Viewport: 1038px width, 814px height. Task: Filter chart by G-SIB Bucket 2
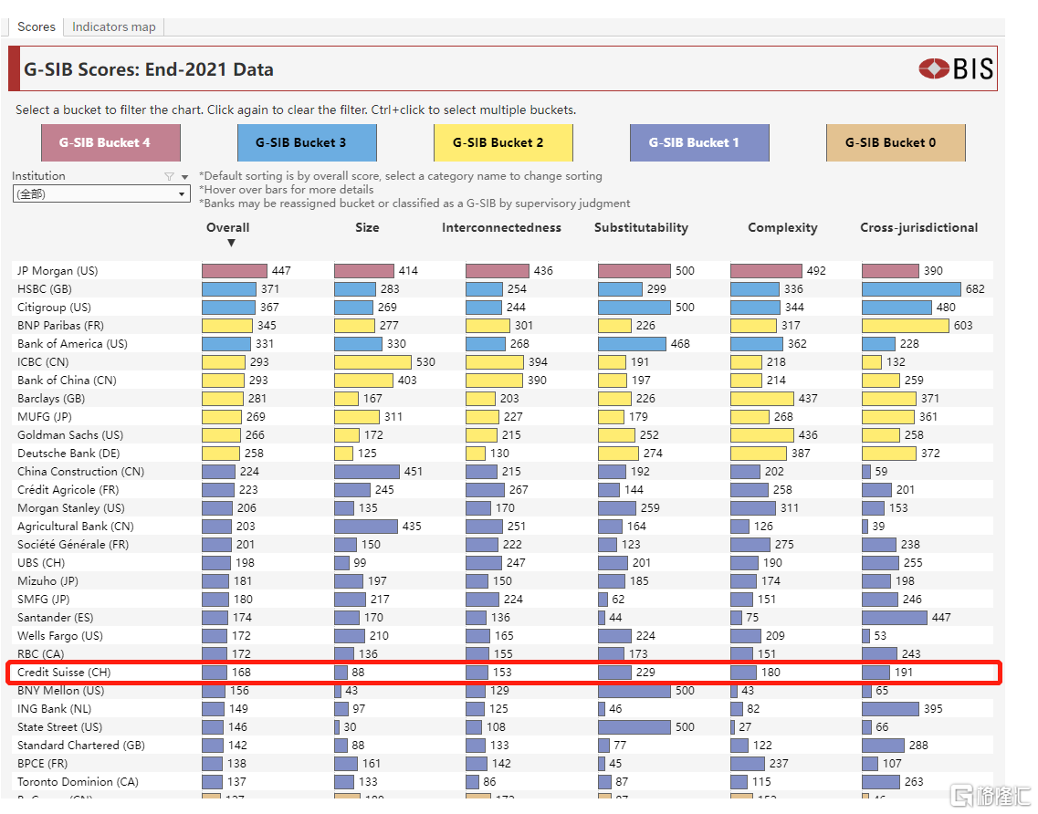tap(503, 143)
